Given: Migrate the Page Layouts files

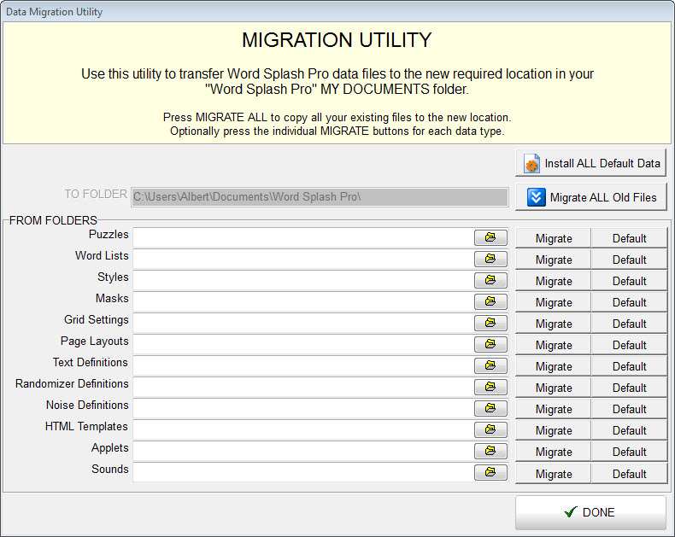Looking at the screenshot, I should click(x=553, y=345).
